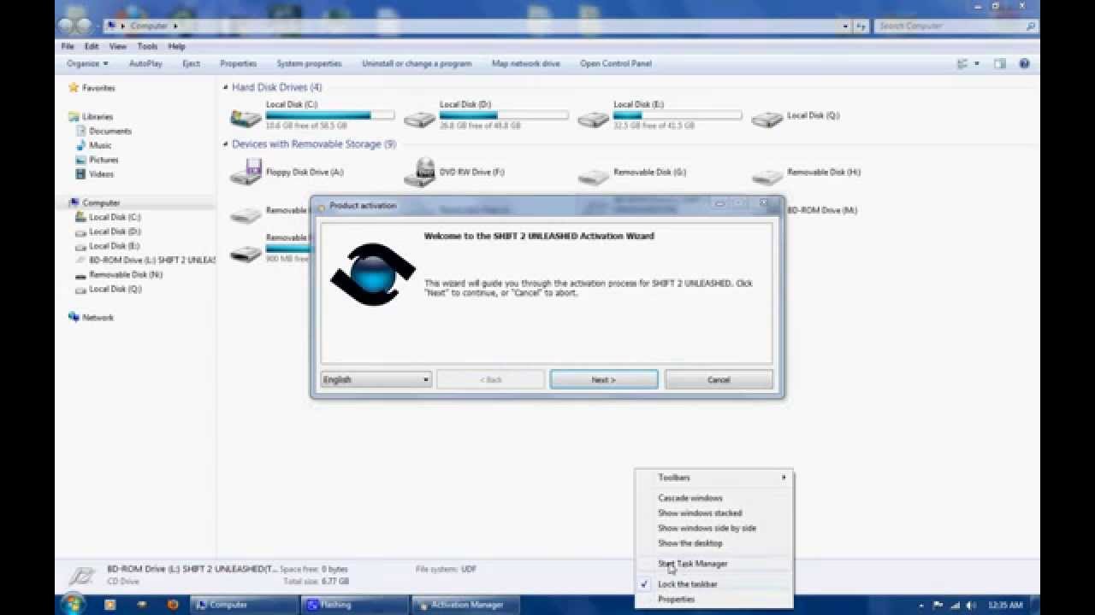Click the Windows Start orb
Image resolution: width=1095 pixels, height=615 pixels.
coord(73,604)
